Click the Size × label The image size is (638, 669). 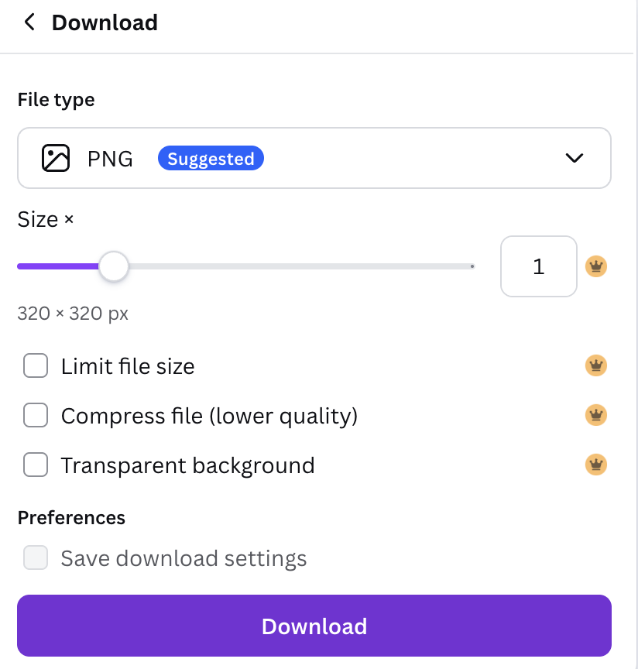point(46,220)
